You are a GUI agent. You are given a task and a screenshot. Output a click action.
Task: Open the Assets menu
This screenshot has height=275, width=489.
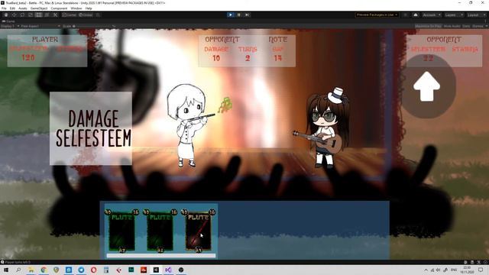23,8
